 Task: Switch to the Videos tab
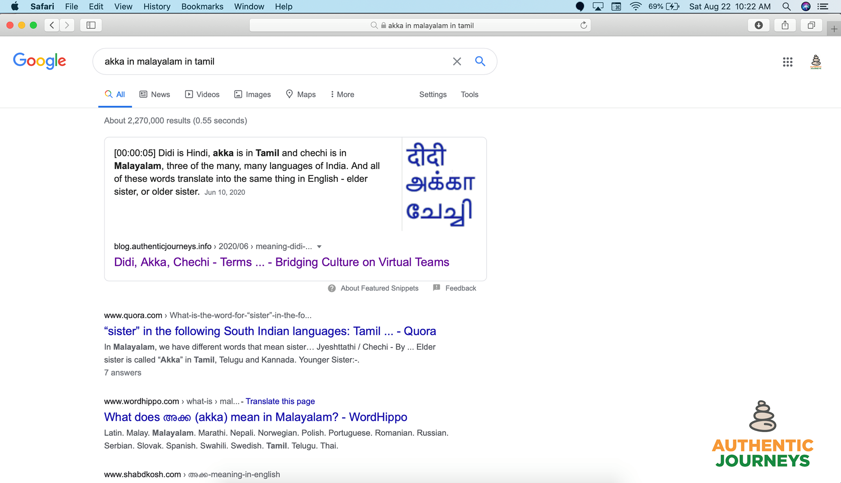(202, 94)
